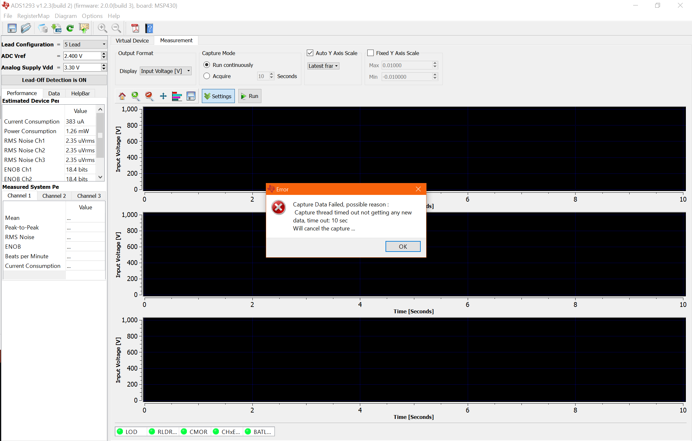Viewport: 692px width, 441px height.
Task: Click the open folder toolbar icon
Action: 26,28
